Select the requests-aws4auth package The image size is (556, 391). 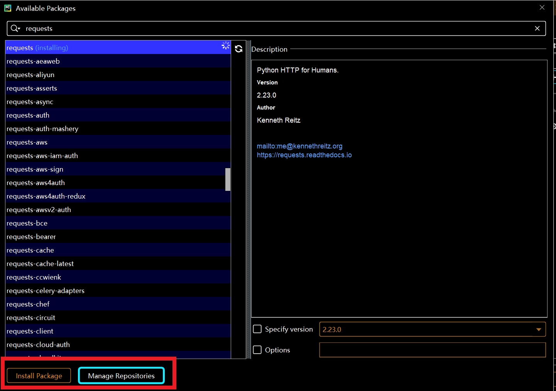[x=35, y=182]
